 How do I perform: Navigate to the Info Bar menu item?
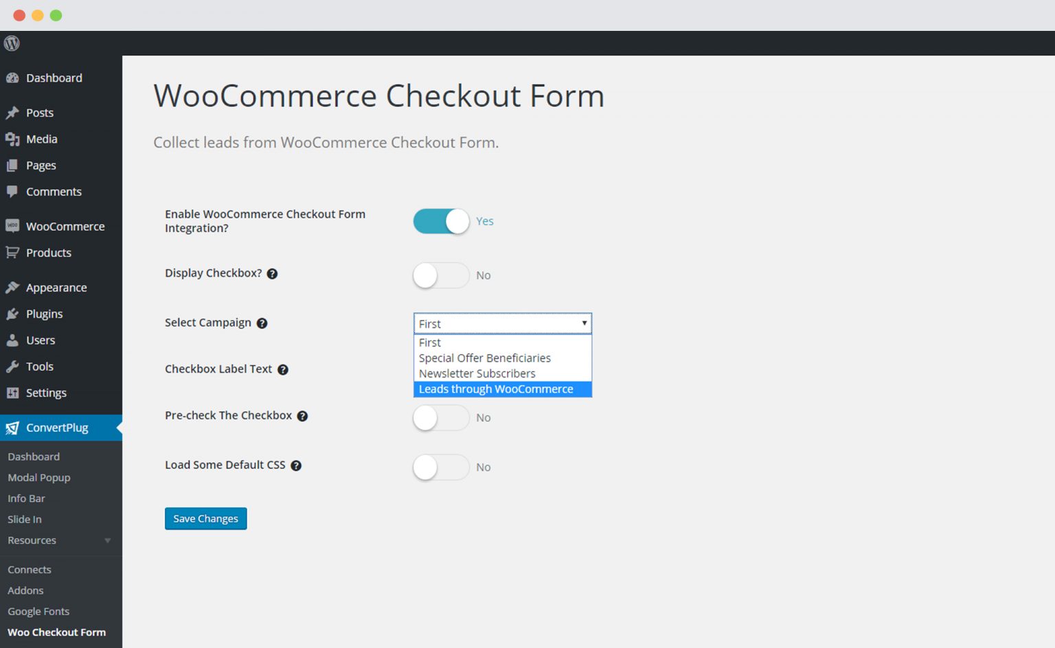point(26,498)
